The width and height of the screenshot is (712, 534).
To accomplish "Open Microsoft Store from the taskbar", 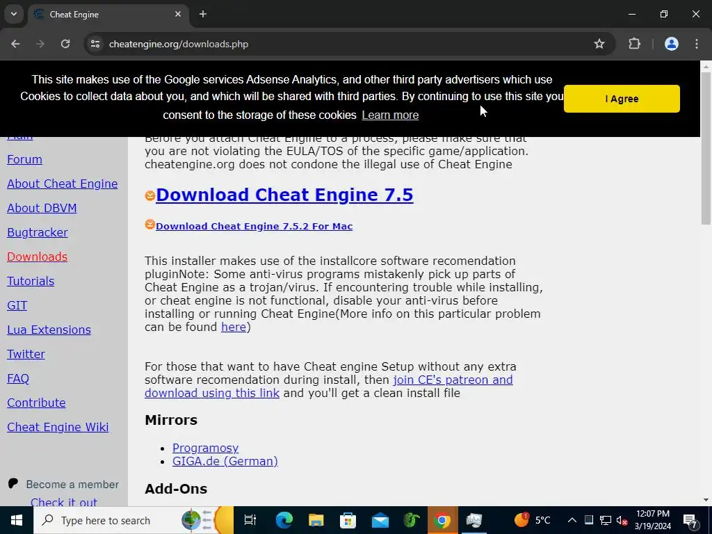I will [348, 520].
